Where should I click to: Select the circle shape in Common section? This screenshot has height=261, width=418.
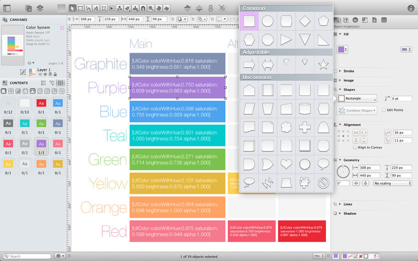click(267, 21)
